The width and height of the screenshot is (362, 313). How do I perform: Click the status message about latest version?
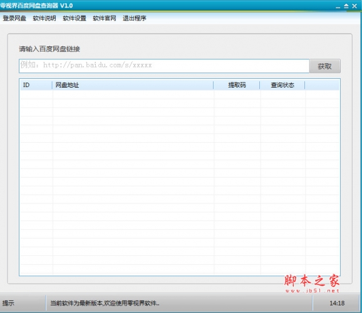click(105, 303)
